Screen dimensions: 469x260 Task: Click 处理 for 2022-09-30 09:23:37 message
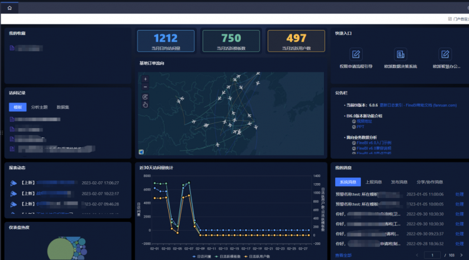click(460, 234)
